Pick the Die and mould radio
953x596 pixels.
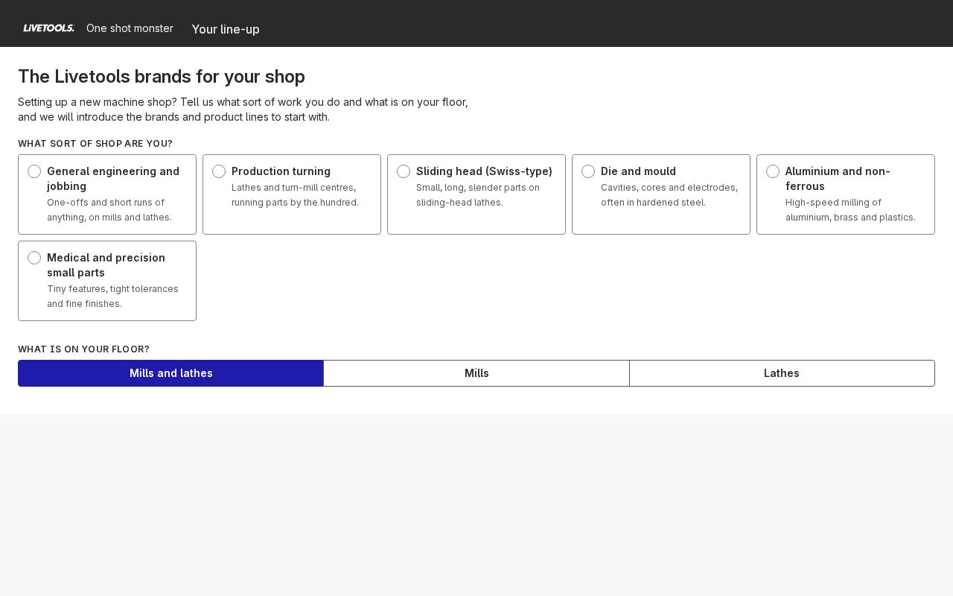[588, 171]
